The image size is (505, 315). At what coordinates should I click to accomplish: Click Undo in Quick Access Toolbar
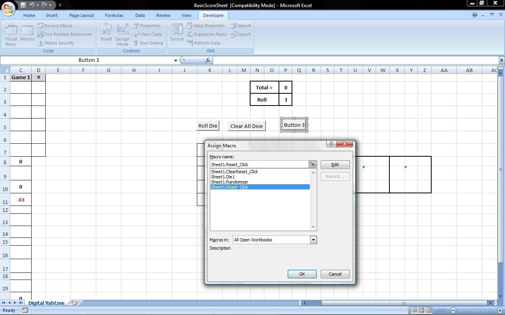32,5
